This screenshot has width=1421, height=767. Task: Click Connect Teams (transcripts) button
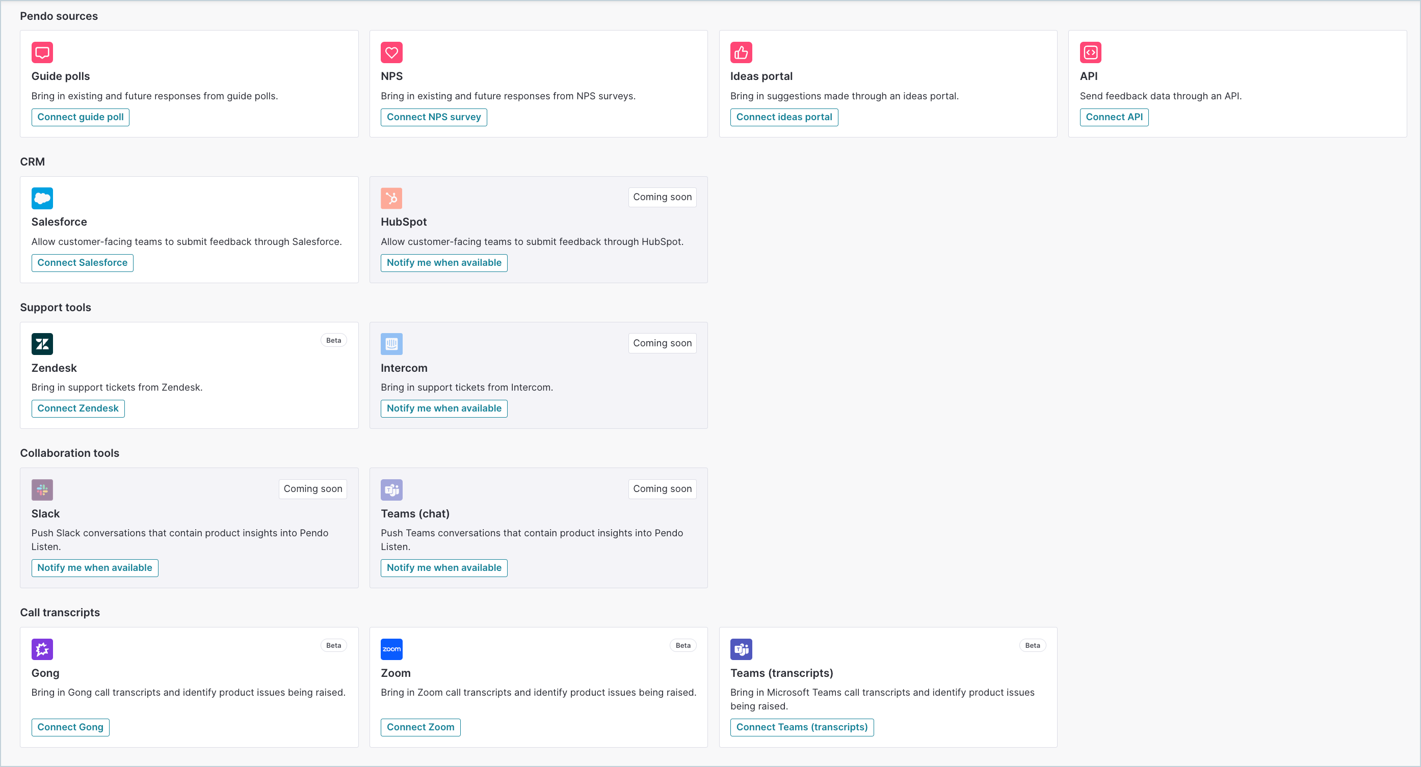[802, 727]
